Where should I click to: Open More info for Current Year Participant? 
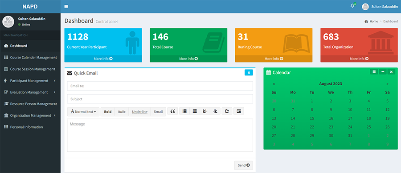point(103,59)
